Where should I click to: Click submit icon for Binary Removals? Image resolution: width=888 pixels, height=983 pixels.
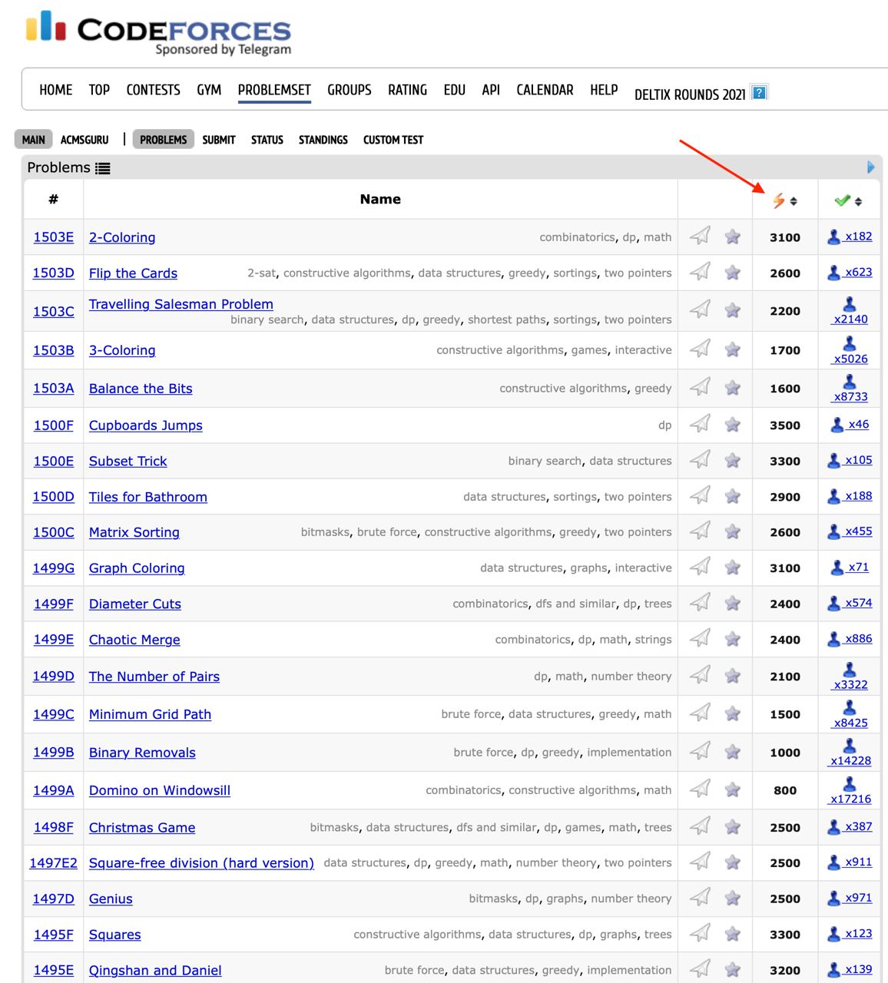click(x=700, y=751)
